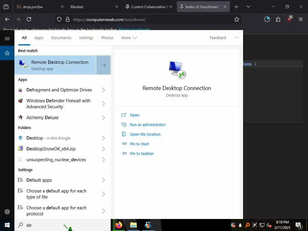The width and height of the screenshot is (308, 231).
Task: Open Choose default app for each protocol
Action: coord(56,211)
